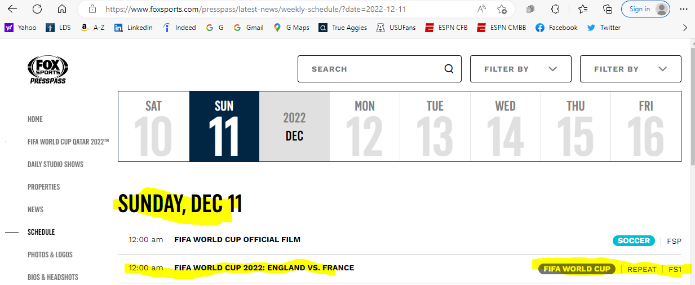Open Collections icon in toolbar

608,9
